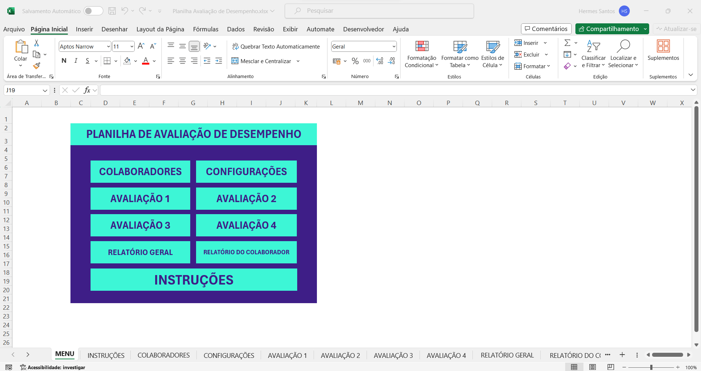Click the vertical scrollbar thumb
This screenshot has width=701, height=371.
pyautogui.click(x=696, y=219)
